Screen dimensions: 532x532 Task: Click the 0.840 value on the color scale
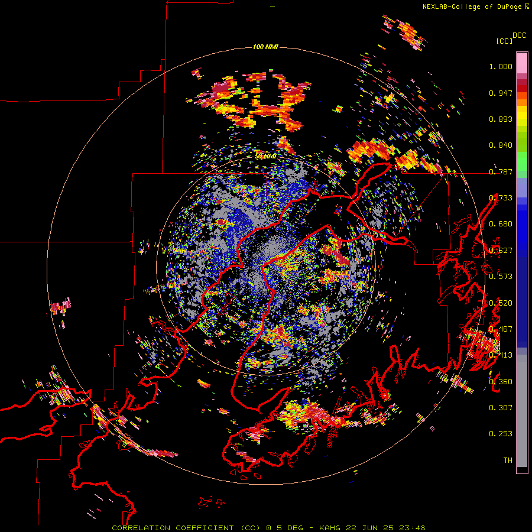pos(501,145)
